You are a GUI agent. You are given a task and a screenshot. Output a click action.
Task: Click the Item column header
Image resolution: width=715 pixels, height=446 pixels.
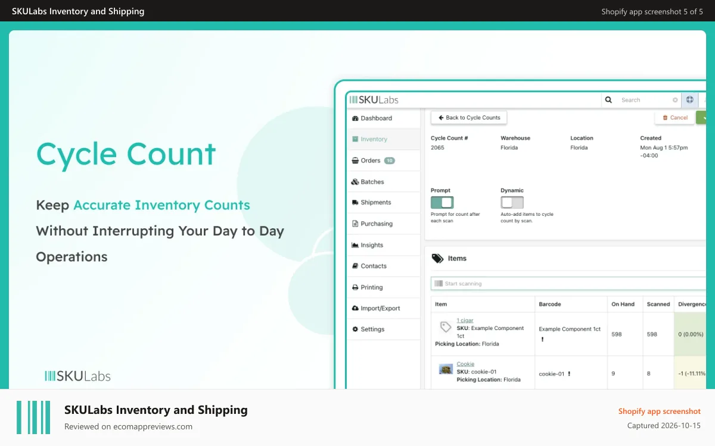coord(441,304)
